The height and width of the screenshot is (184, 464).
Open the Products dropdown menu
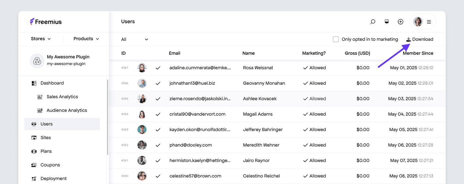(x=86, y=39)
